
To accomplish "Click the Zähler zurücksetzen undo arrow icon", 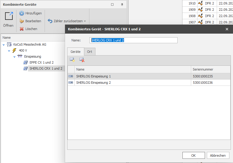I will pyautogui.click(x=50, y=21).
